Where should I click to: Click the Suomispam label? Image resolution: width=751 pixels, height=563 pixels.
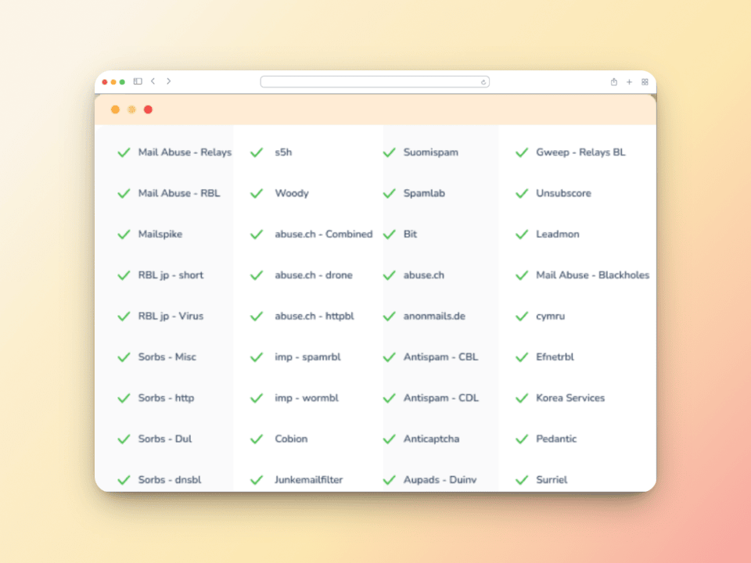[x=430, y=152]
